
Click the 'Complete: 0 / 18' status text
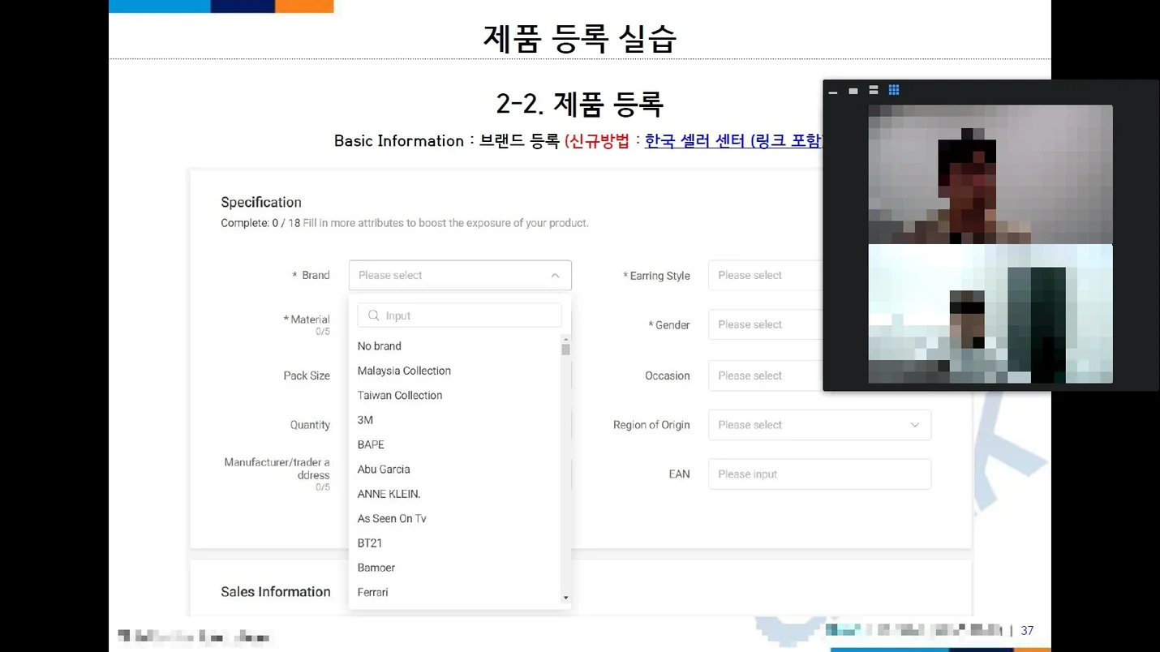click(x=260, y=223)
